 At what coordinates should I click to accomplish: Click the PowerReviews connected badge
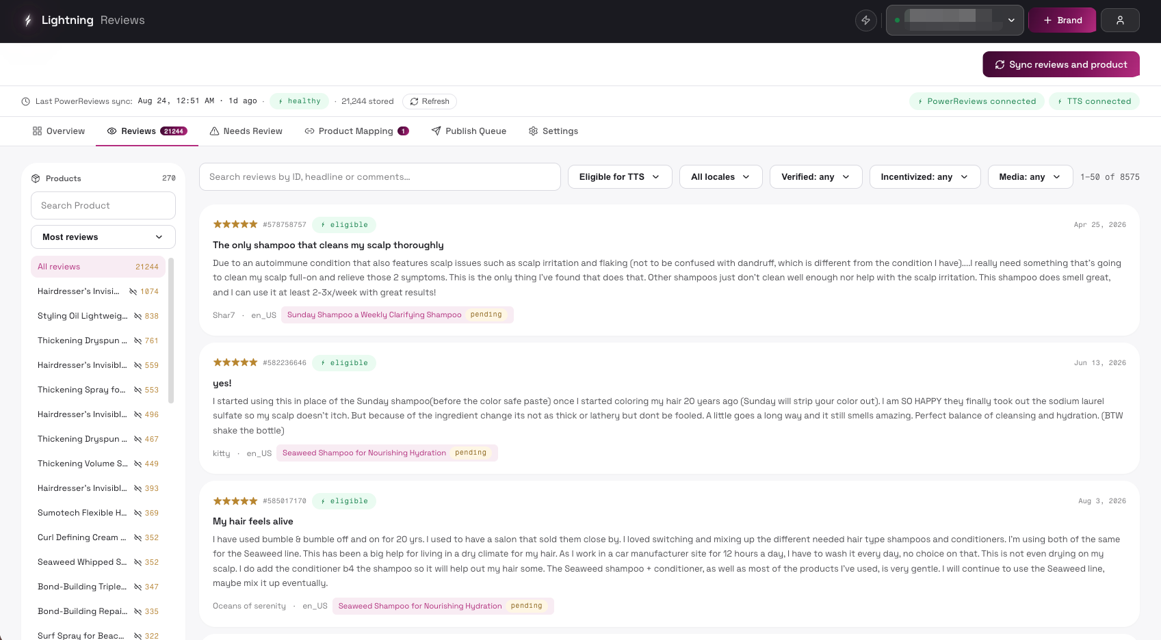[x=976, y=101]
